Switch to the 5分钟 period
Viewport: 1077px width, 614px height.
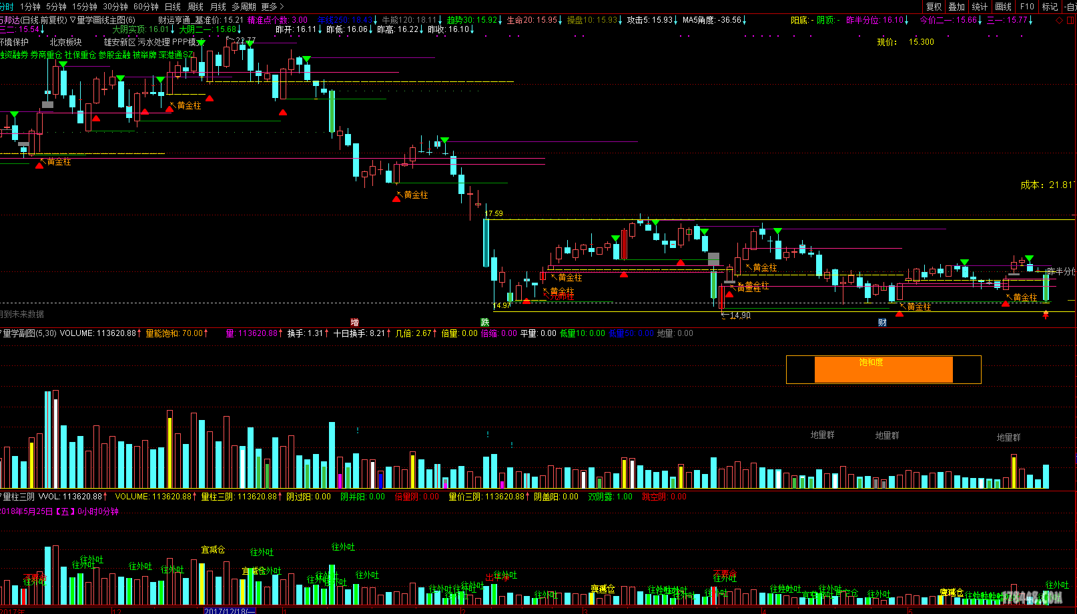point(57,7)
